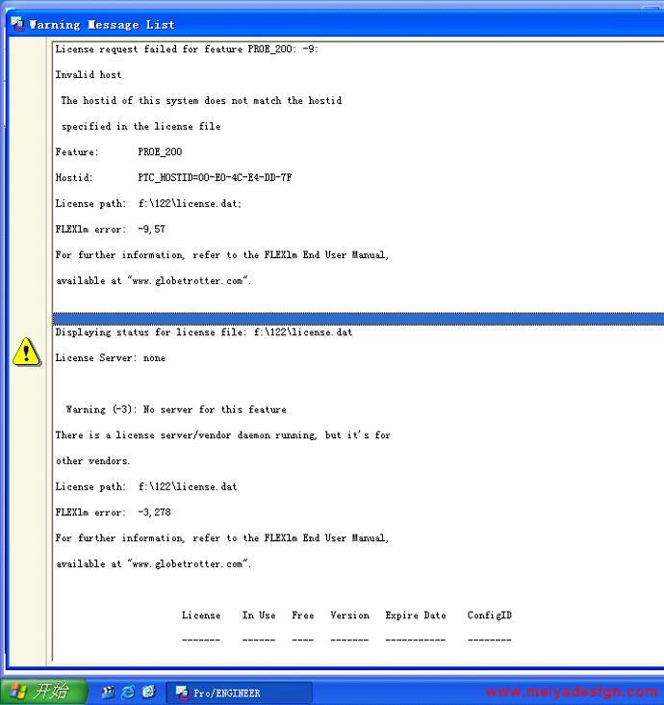Select the 'Displaying status for license file' line
Image resolution: width=664 pixels, height=705 pixels.
click(x=204, y=332)
